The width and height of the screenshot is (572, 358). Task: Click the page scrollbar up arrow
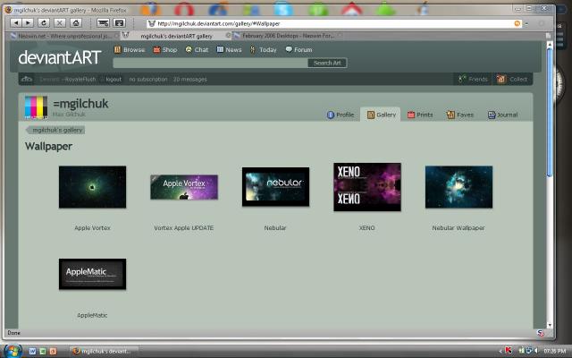[550, 44]
